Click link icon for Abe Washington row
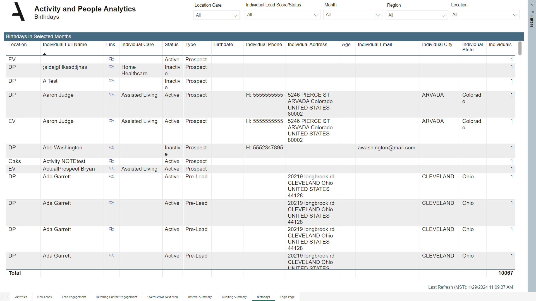Screen dimensions: 536x301 click(111, 147)
